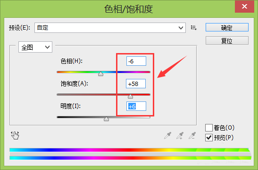Click the 饱和度(A): label
This screenshot has width=258, height=170.
tap(75, 84)
